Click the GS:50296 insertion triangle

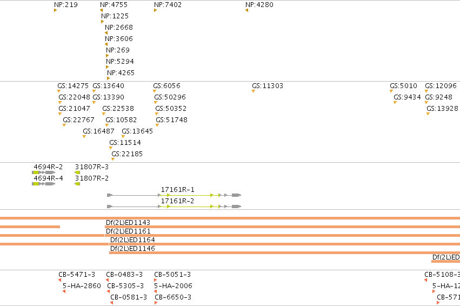tap(156, 103)
